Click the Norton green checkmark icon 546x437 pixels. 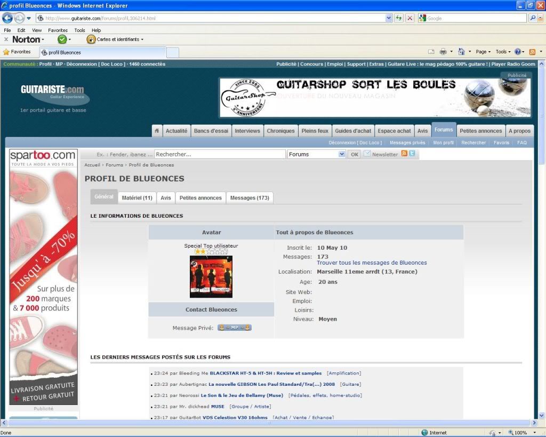[x=62, y=39]
